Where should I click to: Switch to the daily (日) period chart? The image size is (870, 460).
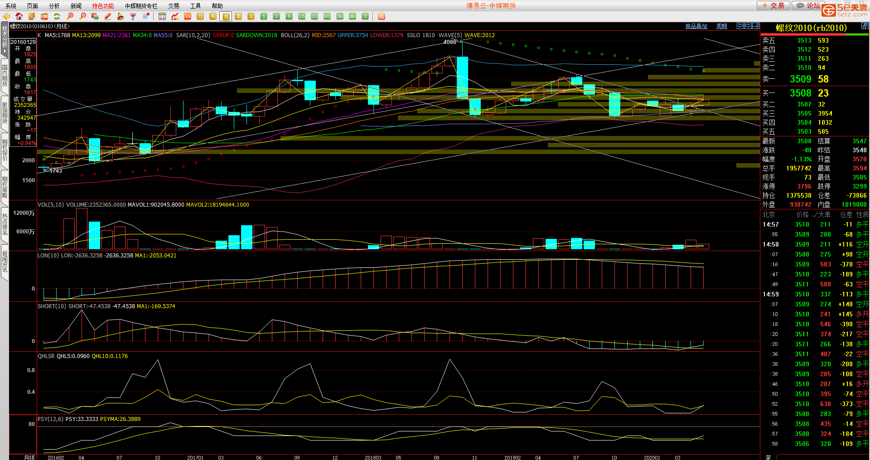click(200, 16)
